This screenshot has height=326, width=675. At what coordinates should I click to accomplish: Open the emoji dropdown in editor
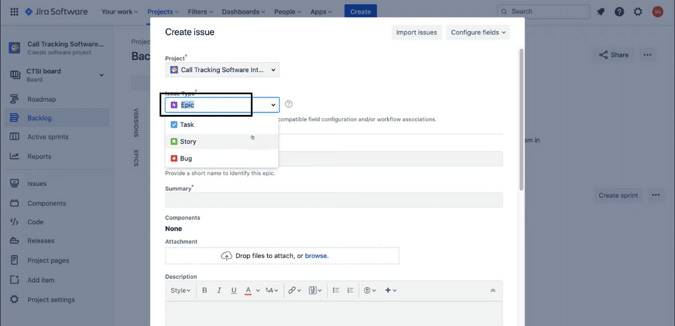pos(370,290)
